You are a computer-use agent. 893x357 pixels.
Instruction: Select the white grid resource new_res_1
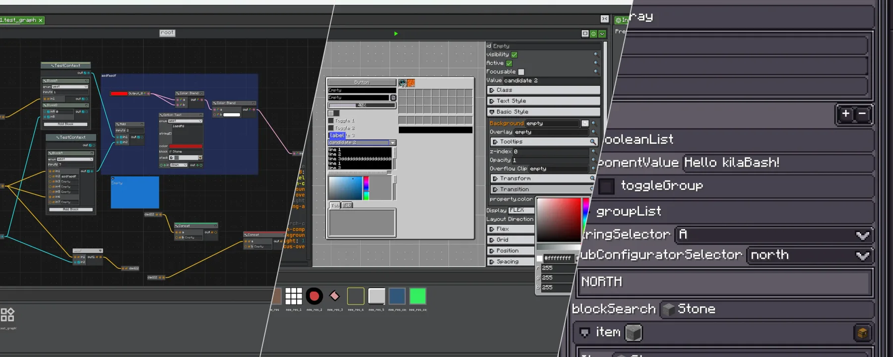293,296
